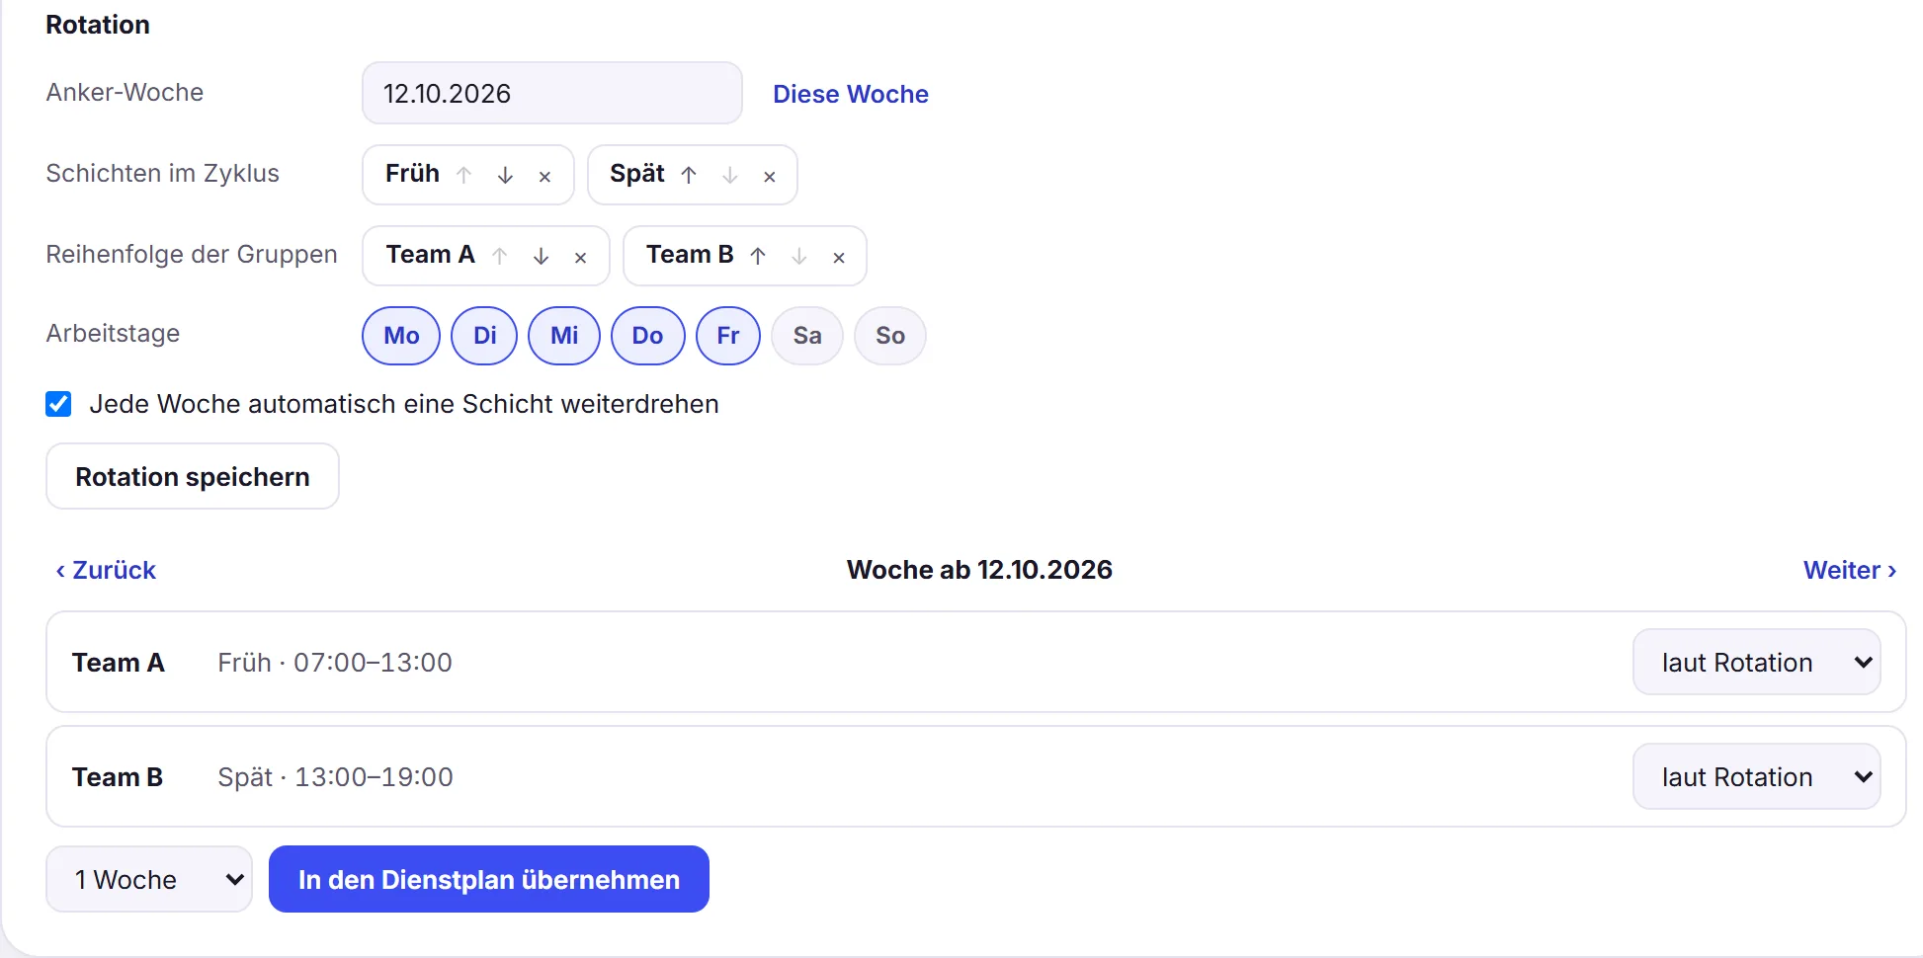Screen dimensions: 1923x958
Task: Open Team B 'laut Rotation' dropdown
Action: click(x=1757, y=776)
